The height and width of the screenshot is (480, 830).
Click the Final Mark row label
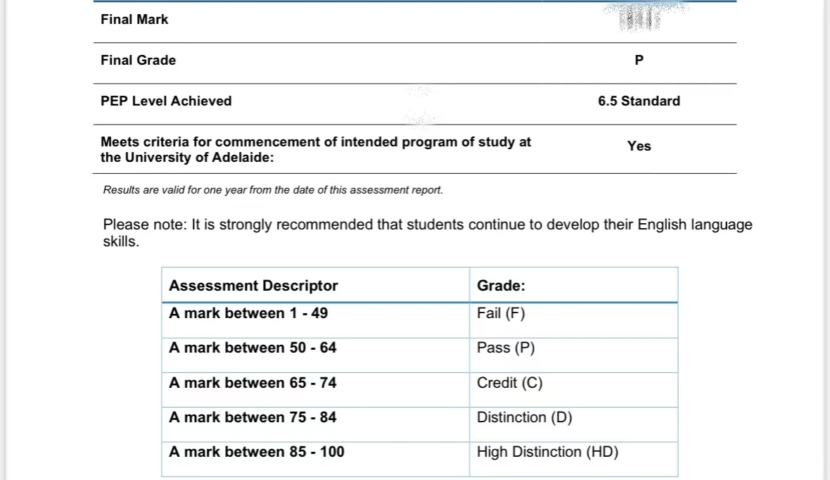click(x=134, y=20)
